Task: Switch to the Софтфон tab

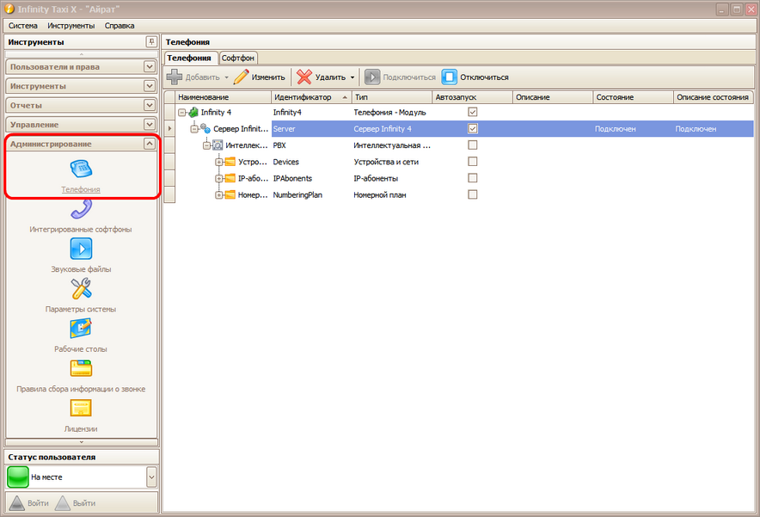Action: click(x=238, y=58)
